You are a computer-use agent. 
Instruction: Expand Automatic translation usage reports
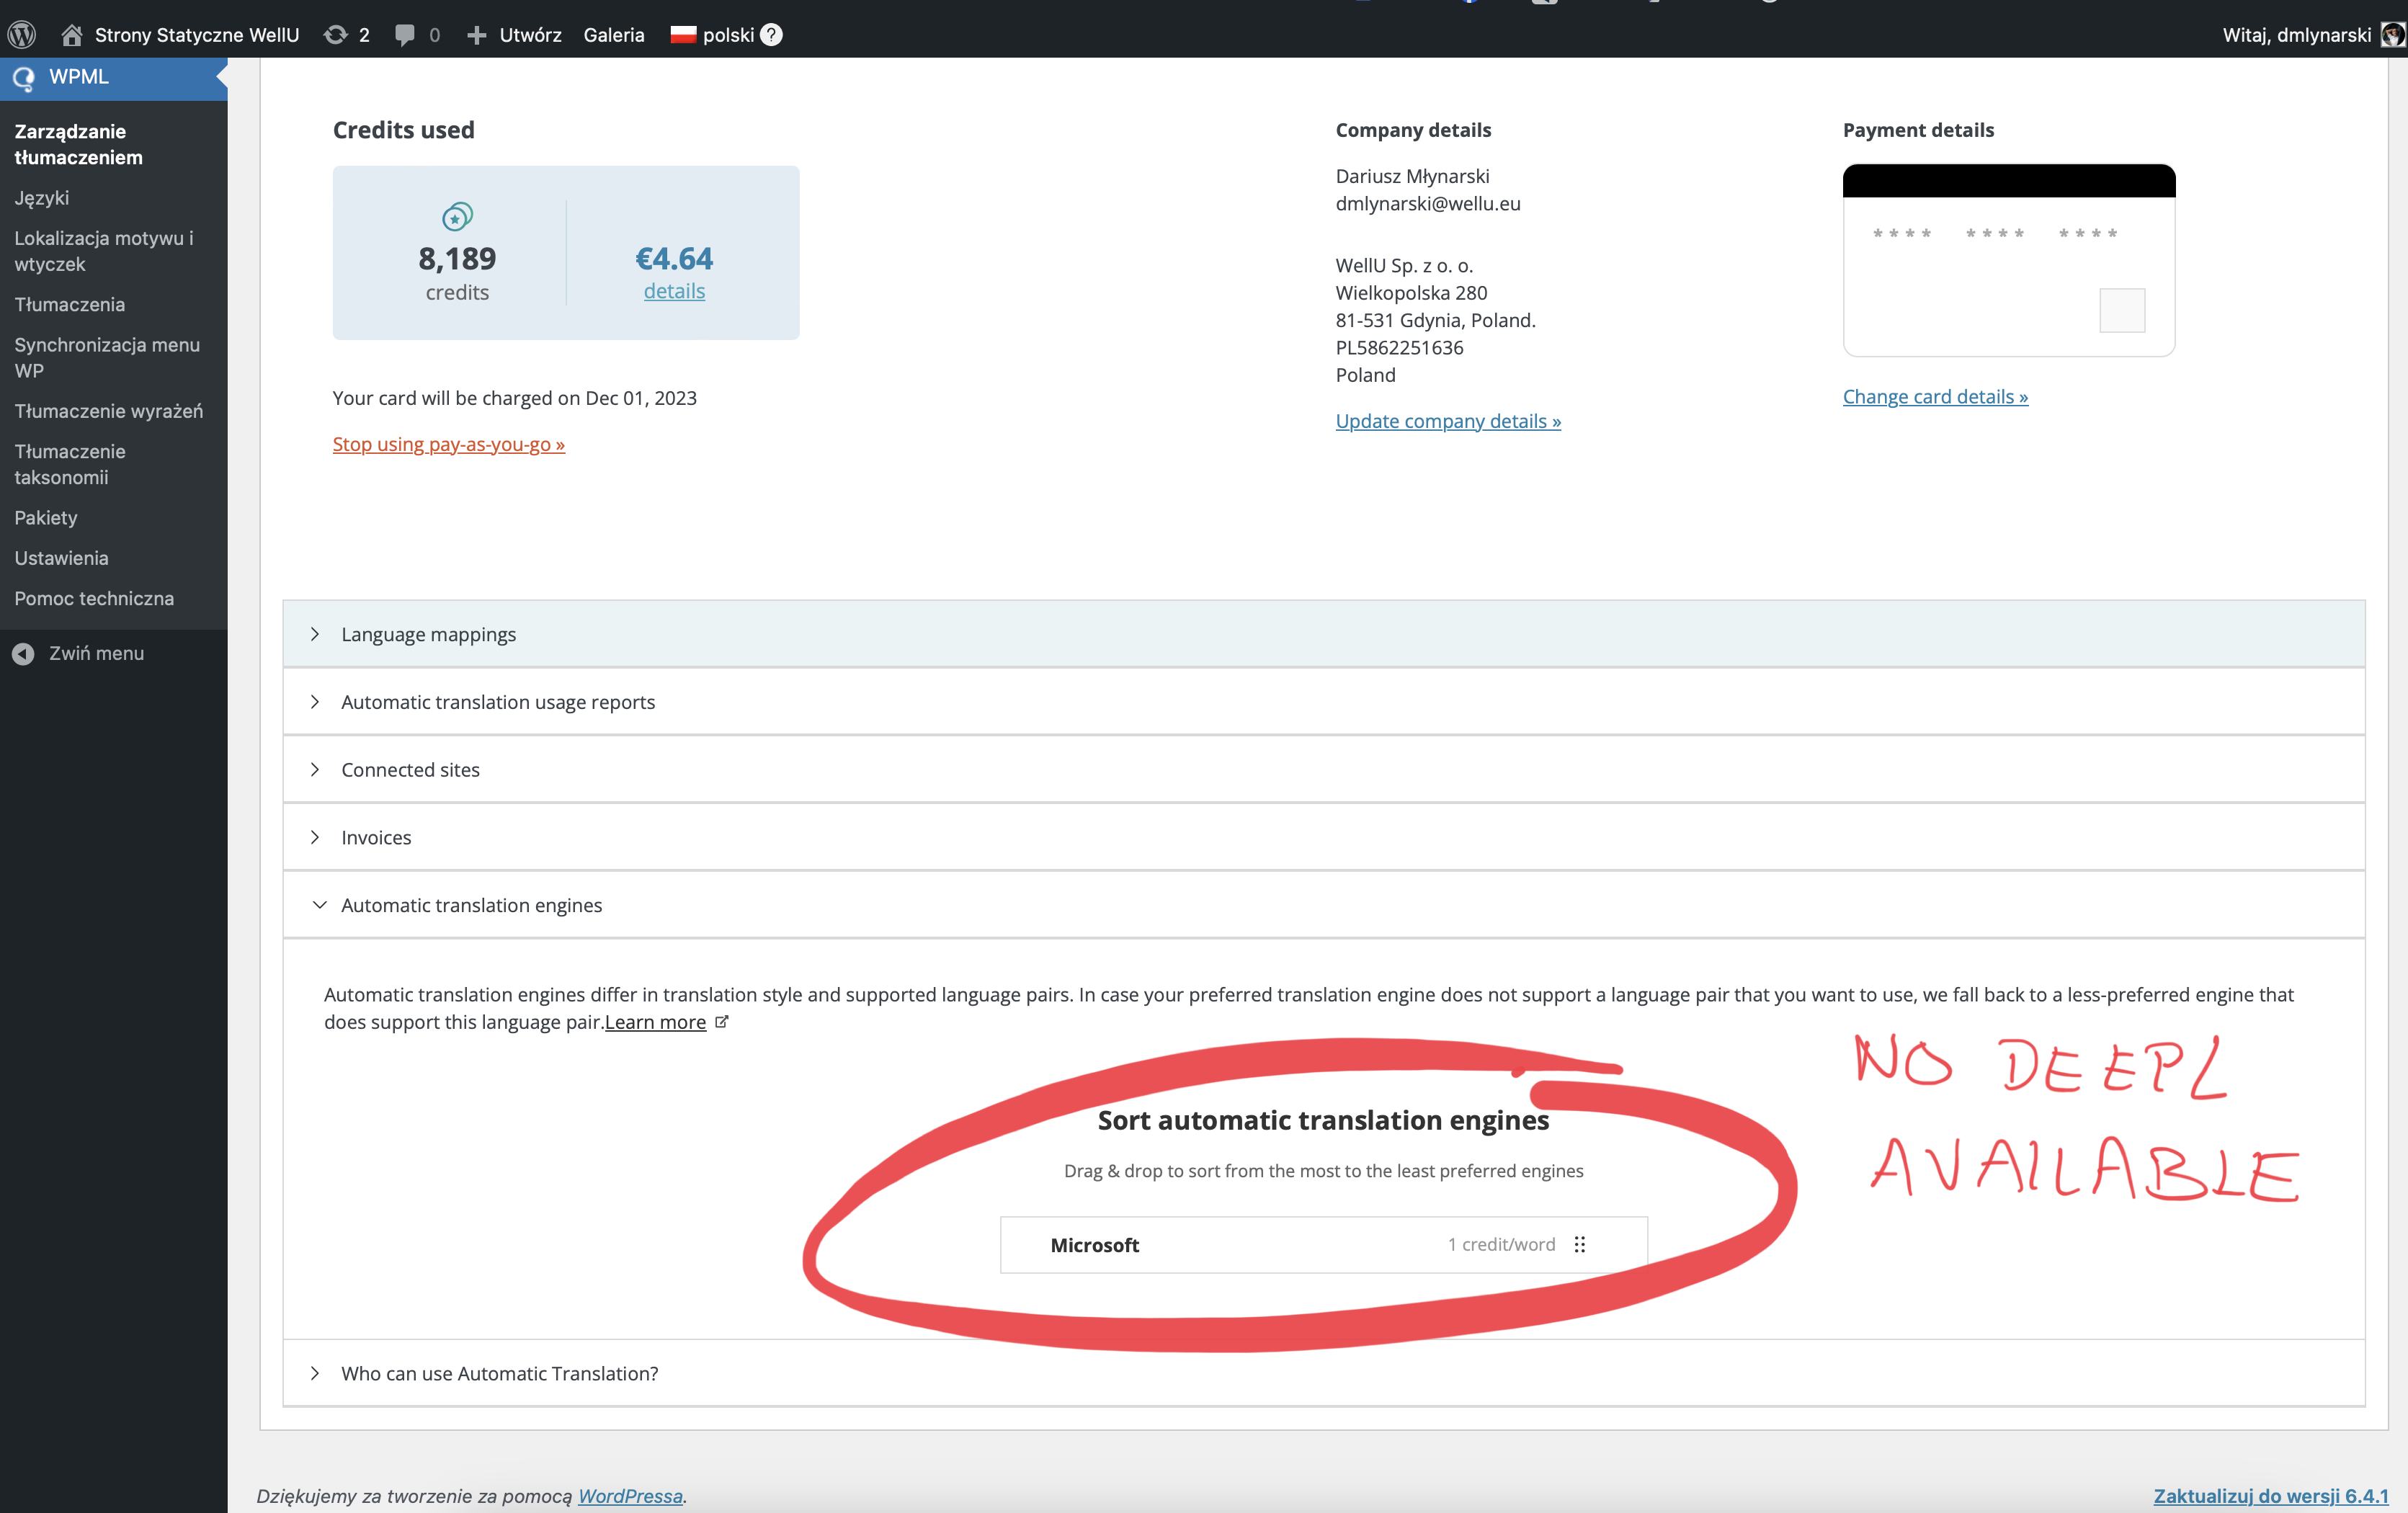pos(1324,702)
